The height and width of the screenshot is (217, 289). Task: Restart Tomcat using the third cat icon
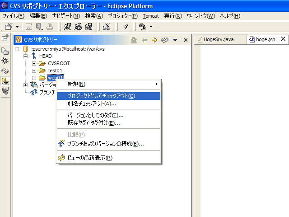89,27
